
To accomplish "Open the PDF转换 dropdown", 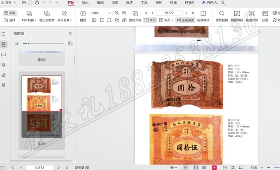I will pos(29,16).
